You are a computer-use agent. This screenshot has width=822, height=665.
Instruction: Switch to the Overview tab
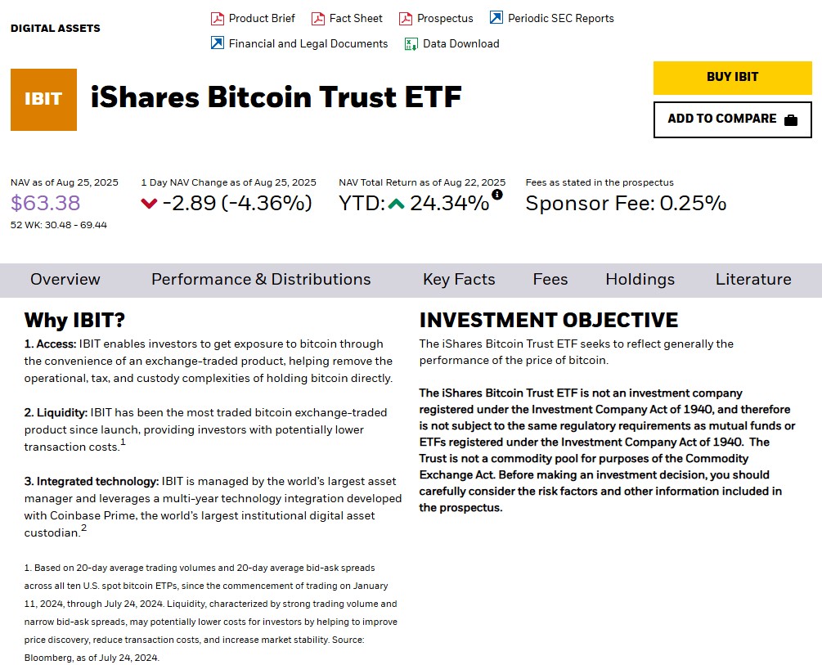[x=65, y=280]
